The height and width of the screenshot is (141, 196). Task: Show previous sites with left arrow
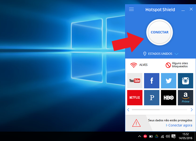tap(128, 110)
